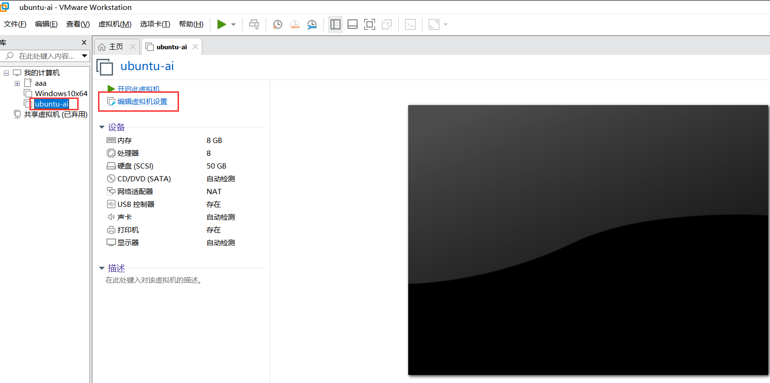770x383 pixels.
Task: Click 开启此虚拟机 link
Action: (139, 89)
